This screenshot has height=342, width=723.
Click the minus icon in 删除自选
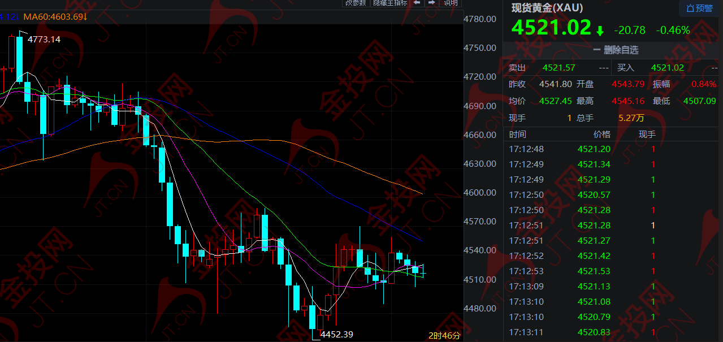[x=596, y=50]
